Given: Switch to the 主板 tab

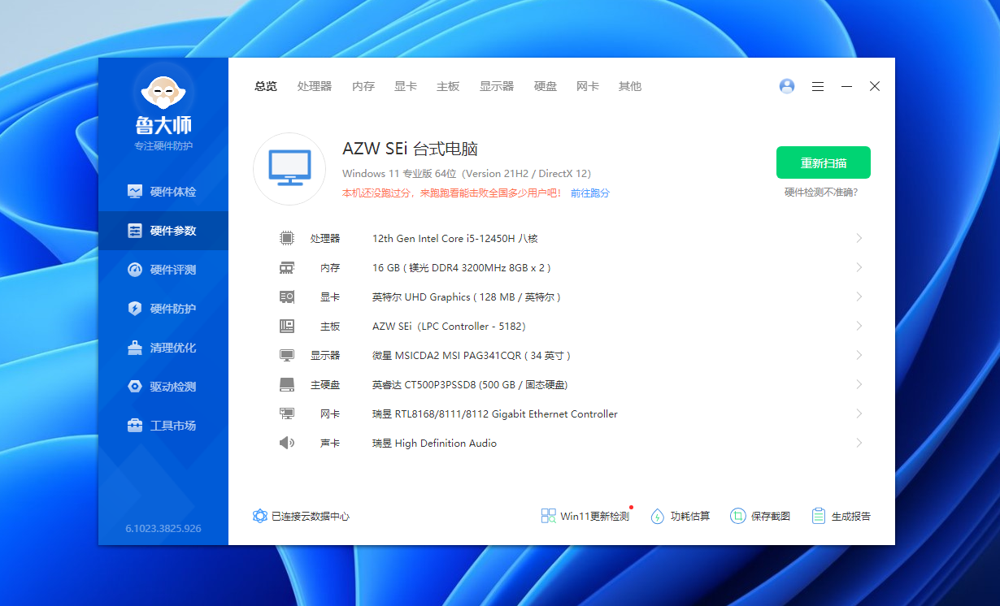Looking at the screenshot, I should [448, 86].
